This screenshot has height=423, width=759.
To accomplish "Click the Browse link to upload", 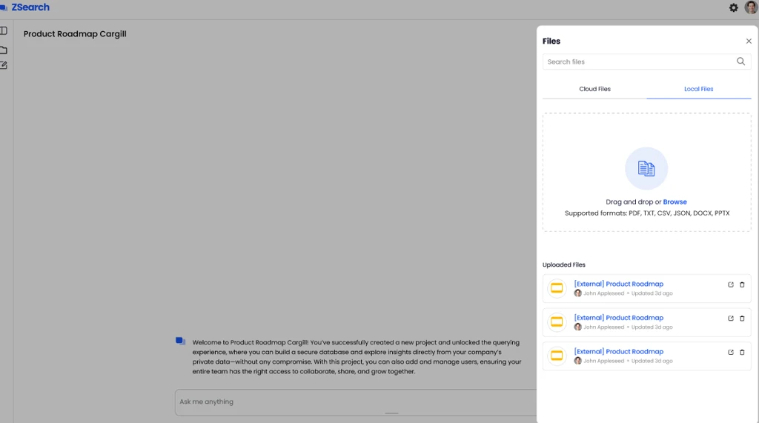I will pyautogui.click(x=675, y=202).
